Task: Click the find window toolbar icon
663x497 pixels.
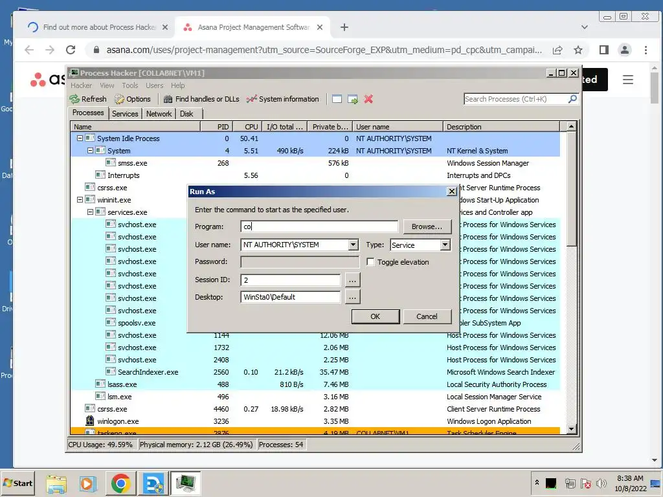Action: pyautogui.click(x=337, y=99)
